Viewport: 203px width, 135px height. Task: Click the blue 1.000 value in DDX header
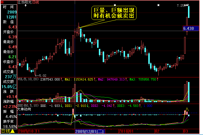click(x=148, y=106)
